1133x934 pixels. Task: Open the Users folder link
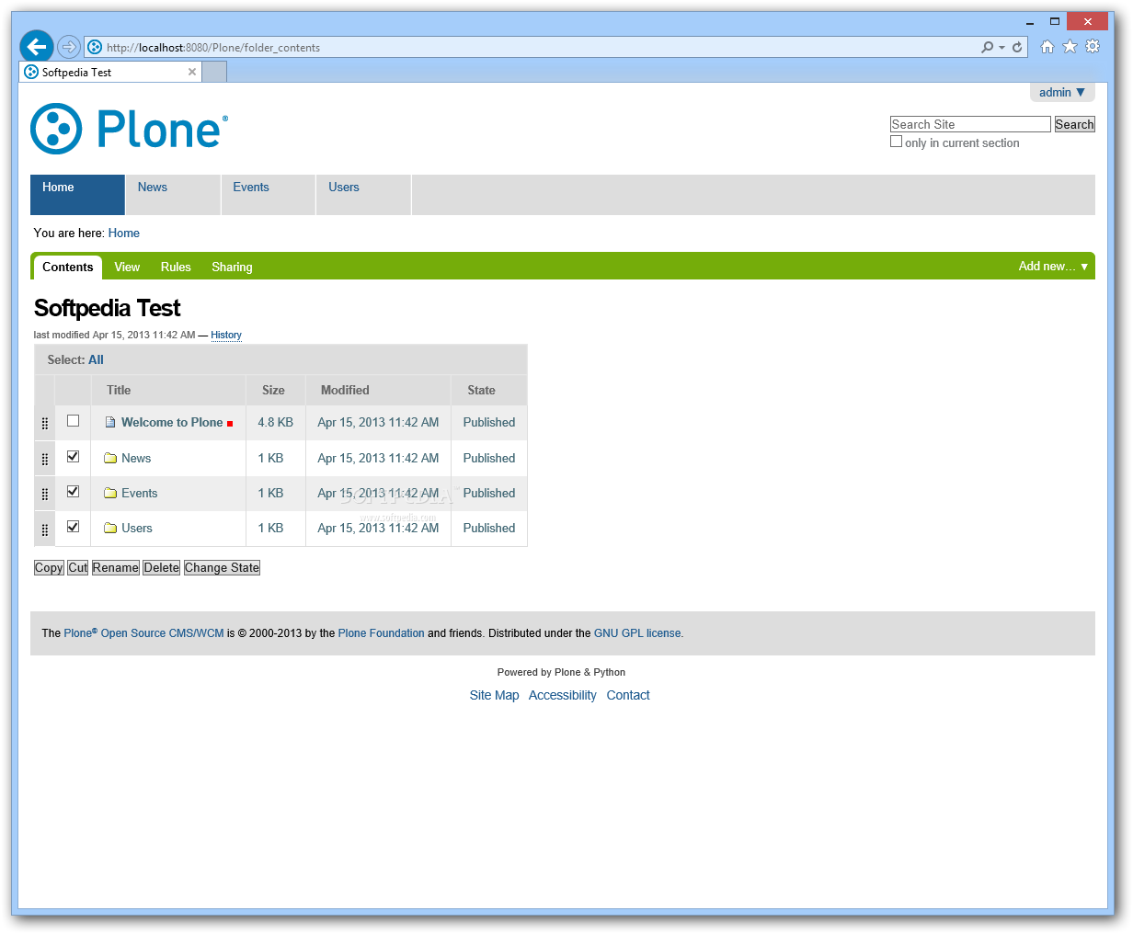click(x=137, y=528)
